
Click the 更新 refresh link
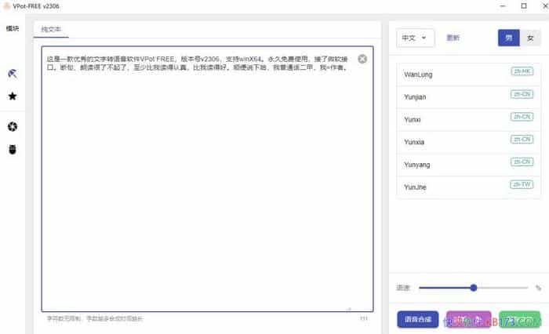[x=453, y=38]
